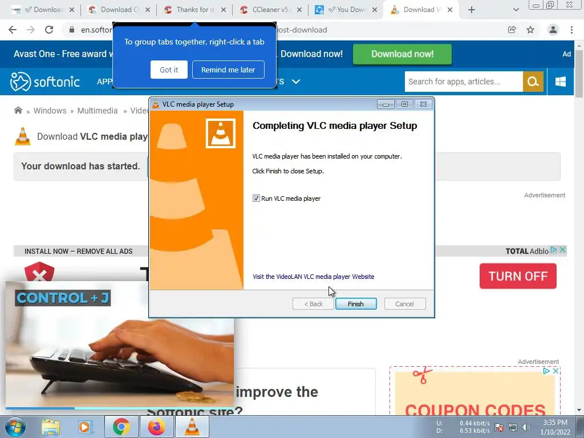The height and width of the screenshot is (438, 584).
Task: Click the scrollbar down arrow
Action: click(579, 410)
